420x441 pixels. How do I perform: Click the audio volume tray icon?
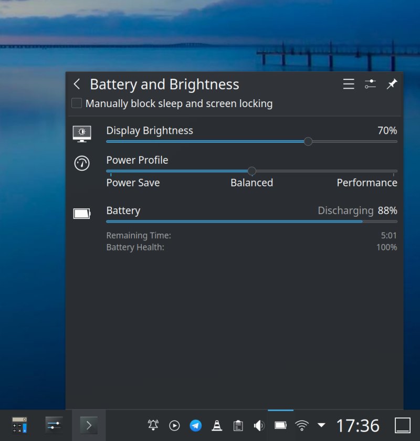[x=259, y=425]
